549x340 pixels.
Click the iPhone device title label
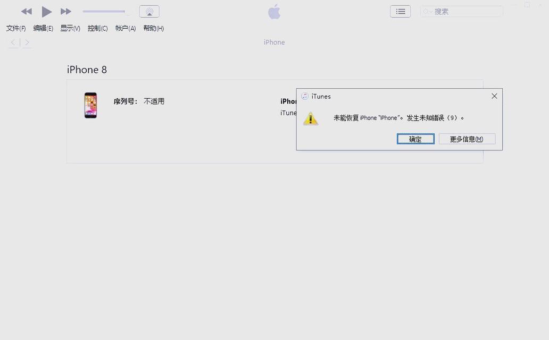point(274,42)
